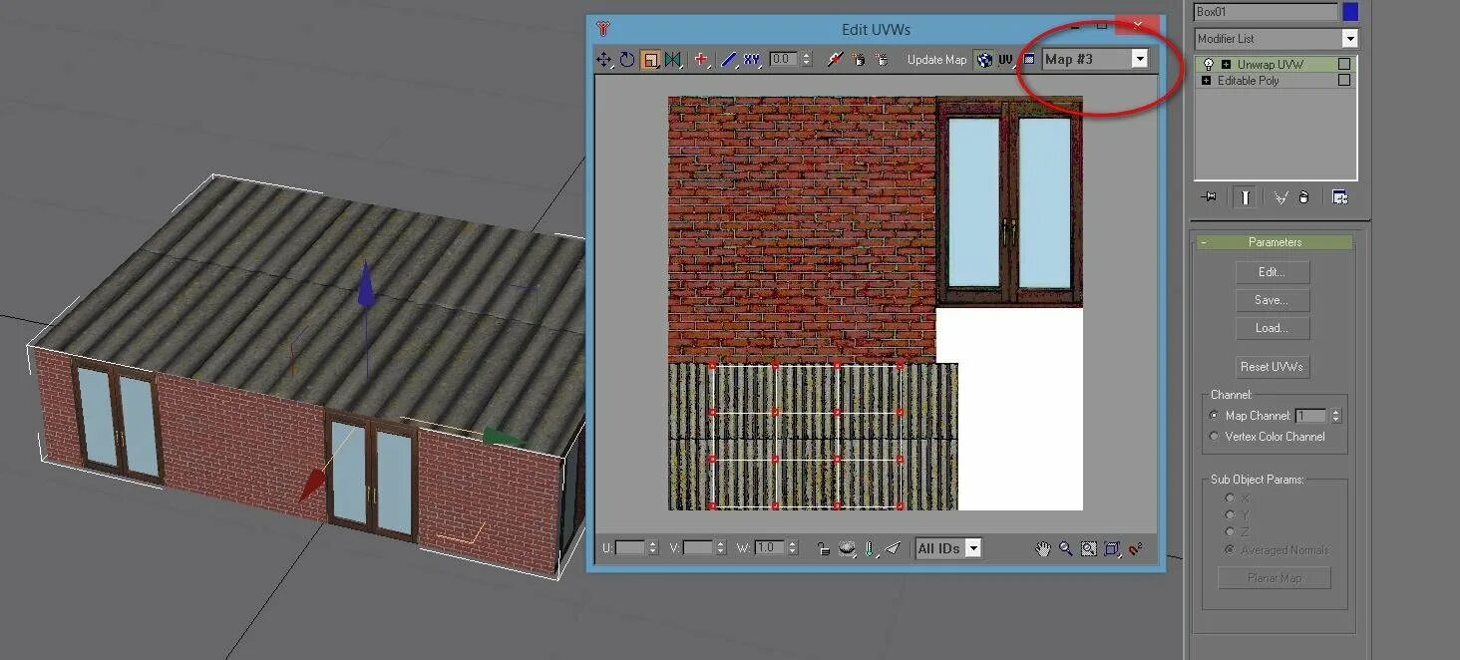
Task: Toggle the Show Map checker icon
Action: pyautogui.click(x=985, y=60)
